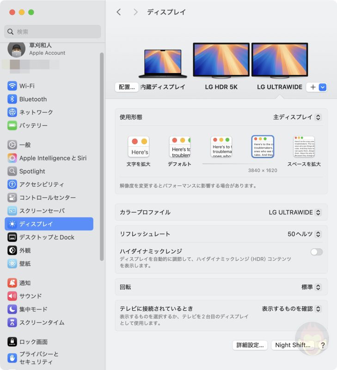Click the スクリーンセーバ icon
337x370 pixels.
12,211
